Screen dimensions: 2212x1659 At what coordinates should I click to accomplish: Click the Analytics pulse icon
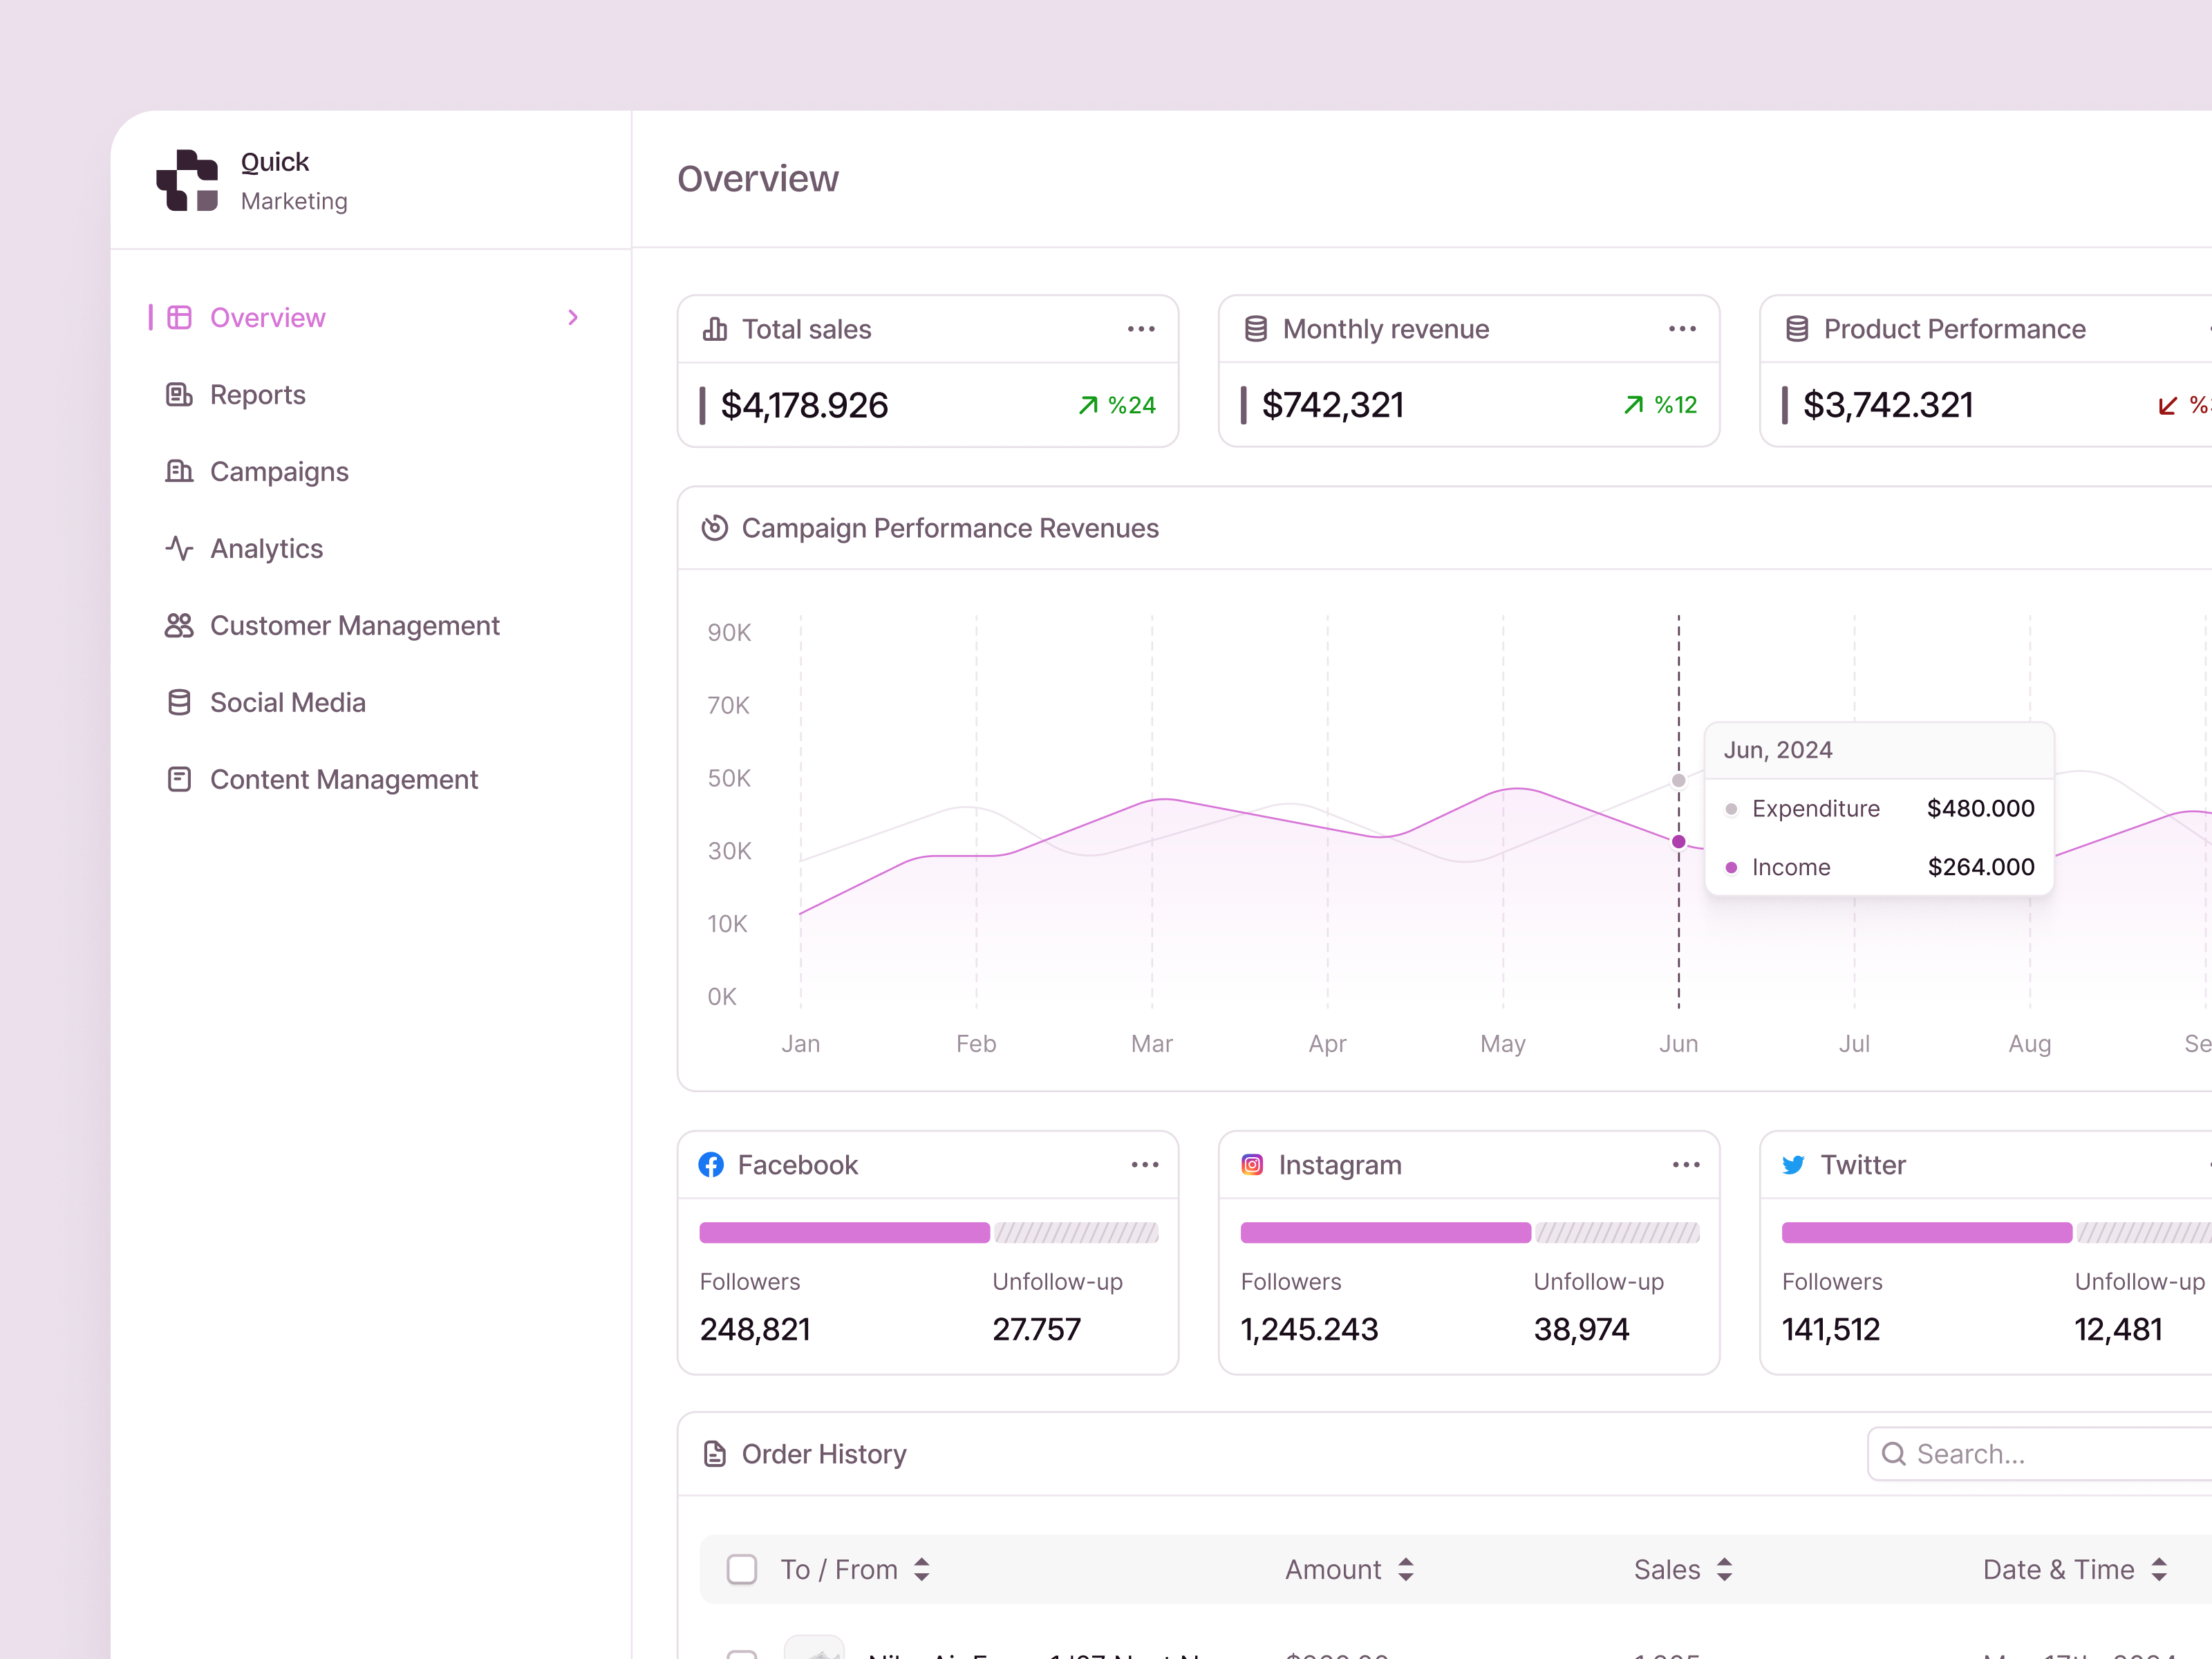(179, 548)
